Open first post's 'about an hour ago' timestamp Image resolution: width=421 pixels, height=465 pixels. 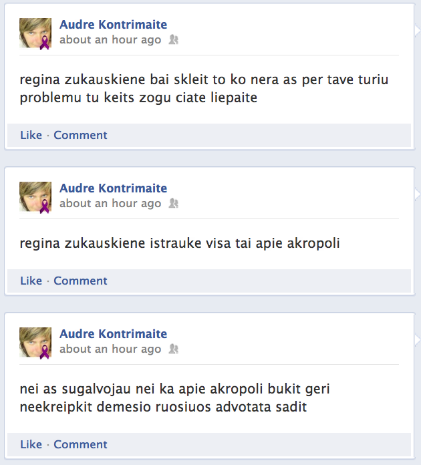(x=110, y=39)
